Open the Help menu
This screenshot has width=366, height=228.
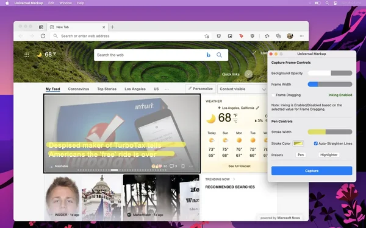[x=81, y=3]
